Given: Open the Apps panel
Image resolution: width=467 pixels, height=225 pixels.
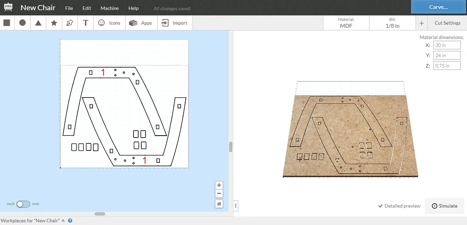Looking at the screenshot, I should [x=141, y=23].
